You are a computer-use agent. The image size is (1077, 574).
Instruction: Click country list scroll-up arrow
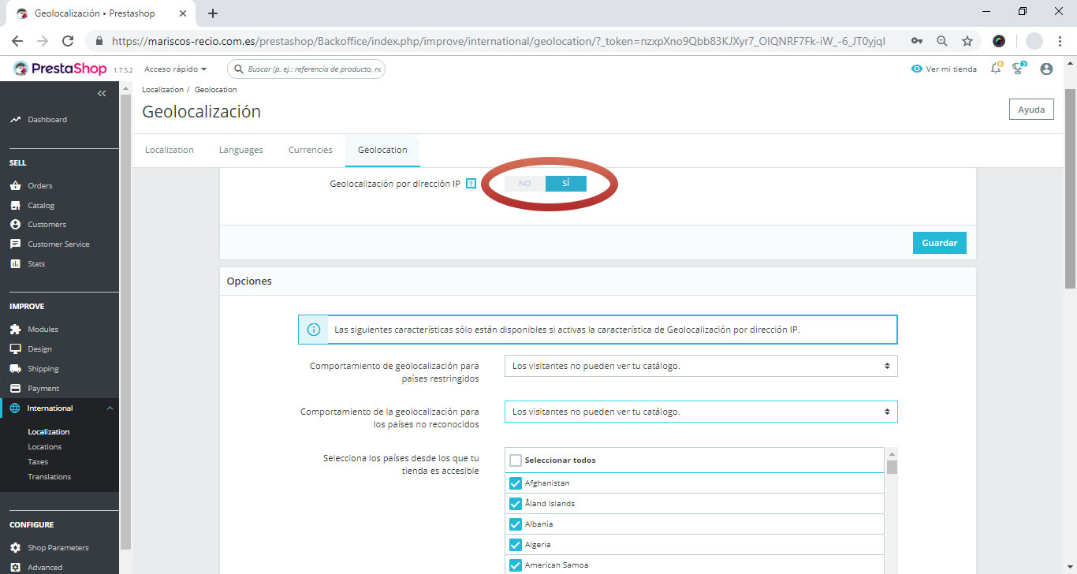click(x=892, y=454)
